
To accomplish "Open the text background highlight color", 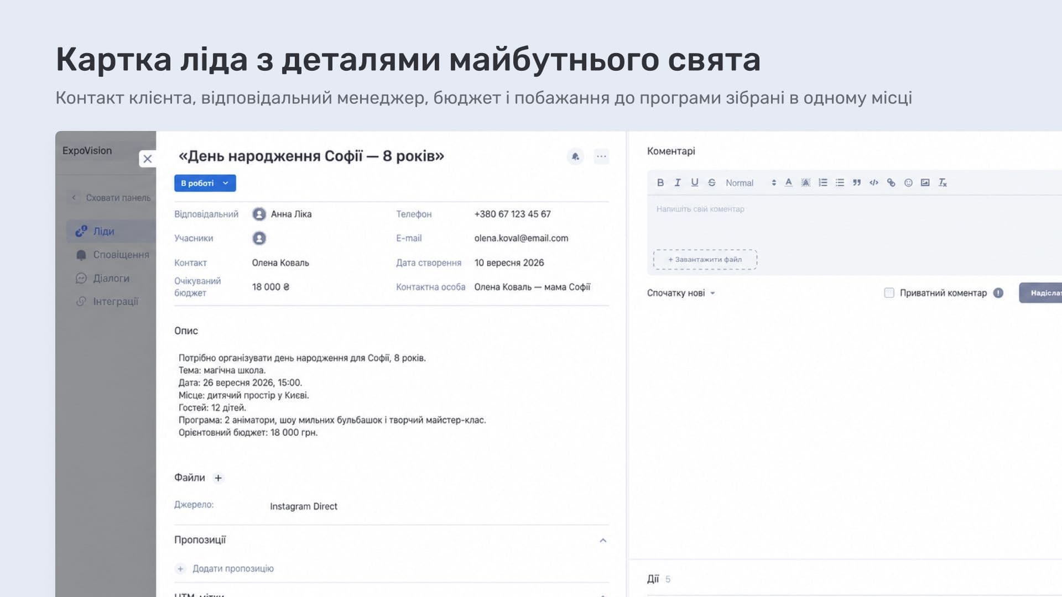I will click(x=805, y=183).
